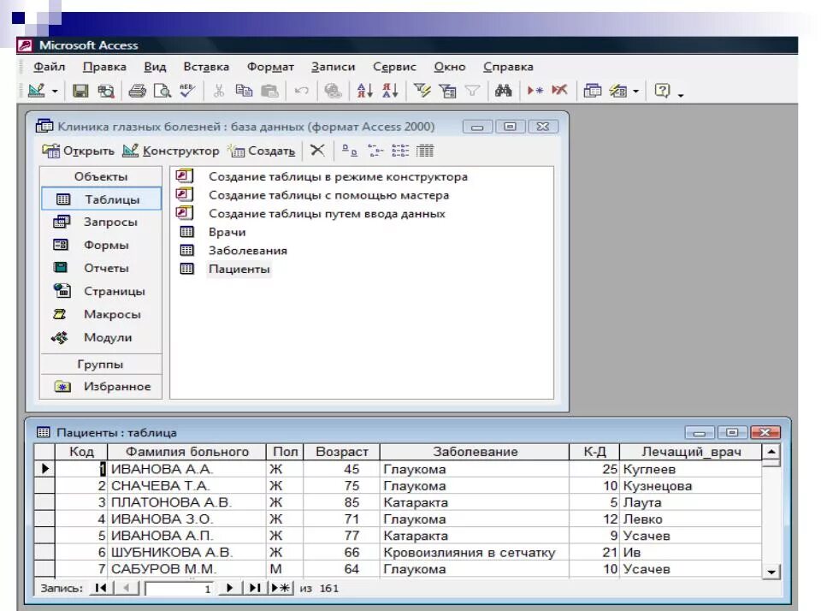Switch to Large Icons view
The height and width of the screenshot is (611, 821).
pos(349,151)
